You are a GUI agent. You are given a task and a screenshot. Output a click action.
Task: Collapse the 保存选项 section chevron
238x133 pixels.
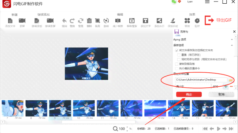[x=232, y=45]
